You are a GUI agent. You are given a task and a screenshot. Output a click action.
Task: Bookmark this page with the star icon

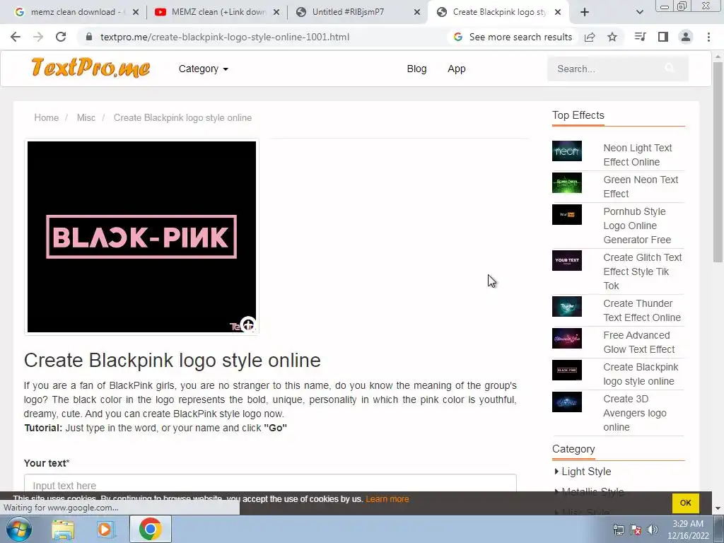point(612,37)
